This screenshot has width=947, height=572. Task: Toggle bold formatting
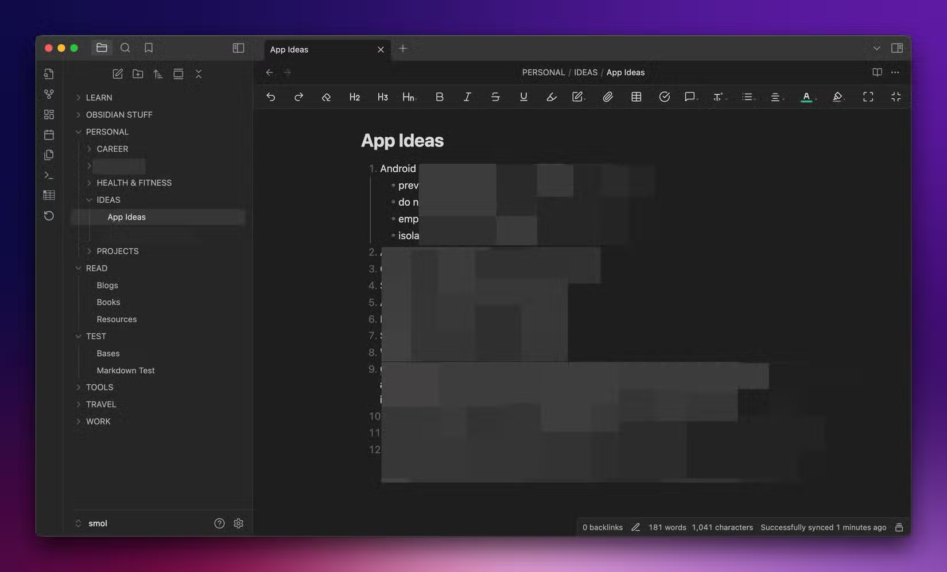click(x=440, y=96)
